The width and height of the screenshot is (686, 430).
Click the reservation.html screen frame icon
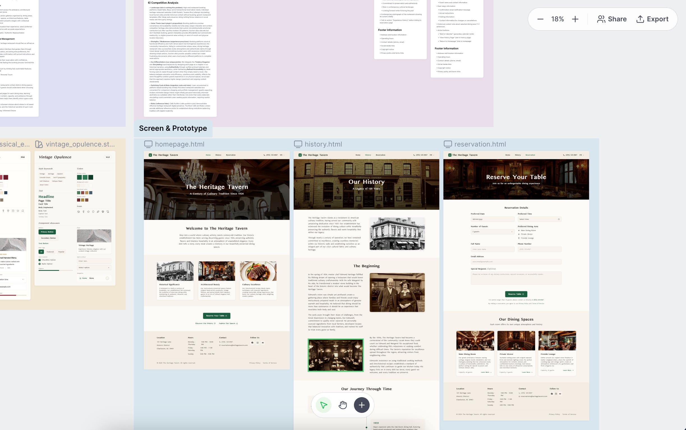click(448, 144)
